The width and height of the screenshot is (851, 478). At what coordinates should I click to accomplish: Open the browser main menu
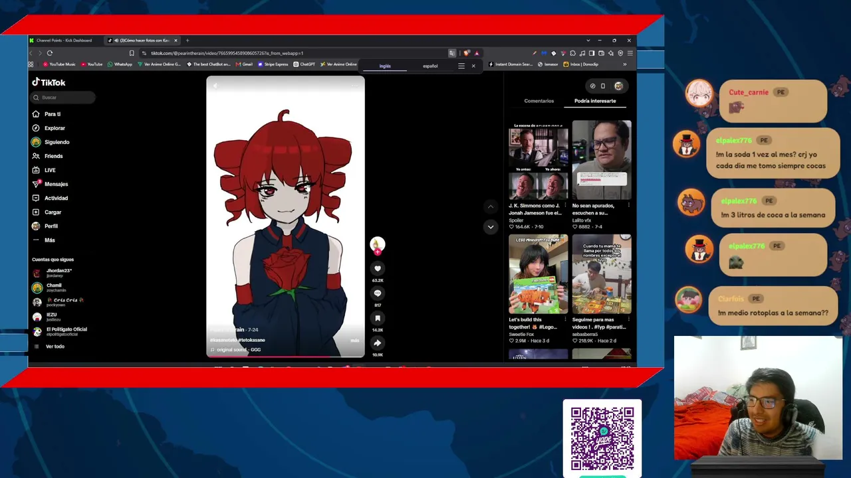click(630, 53)
